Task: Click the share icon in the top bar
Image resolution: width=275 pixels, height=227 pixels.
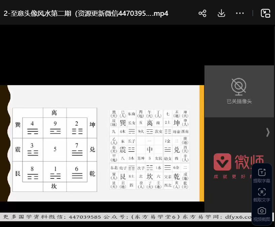Action: pyautogui.click(x=202, y=13)
